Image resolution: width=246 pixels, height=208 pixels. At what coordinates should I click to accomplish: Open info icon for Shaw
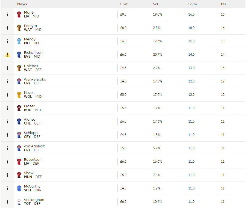pos(7,175)
